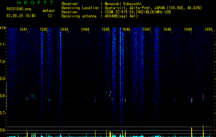This screenshot has width=216, height=137.
Task: Click the 1050 time axis marker
Action: click(208, 29)
